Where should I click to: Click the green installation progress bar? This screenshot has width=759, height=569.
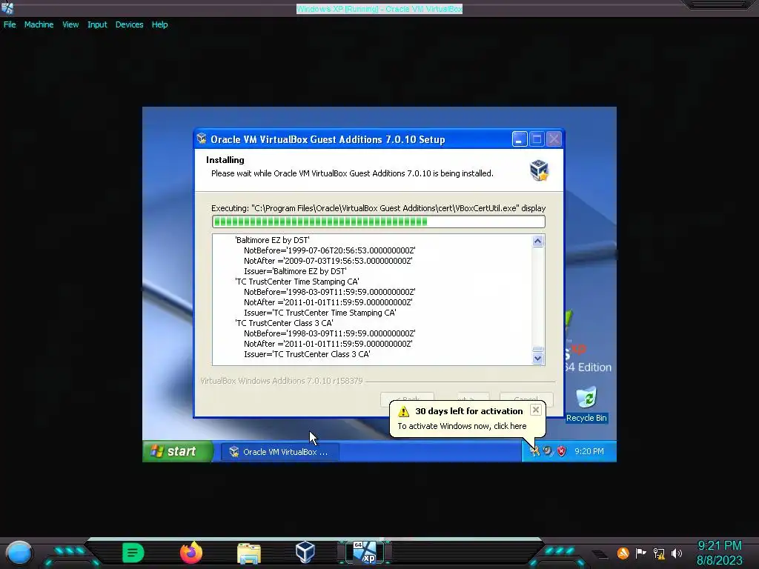click(x=378, y=222)
